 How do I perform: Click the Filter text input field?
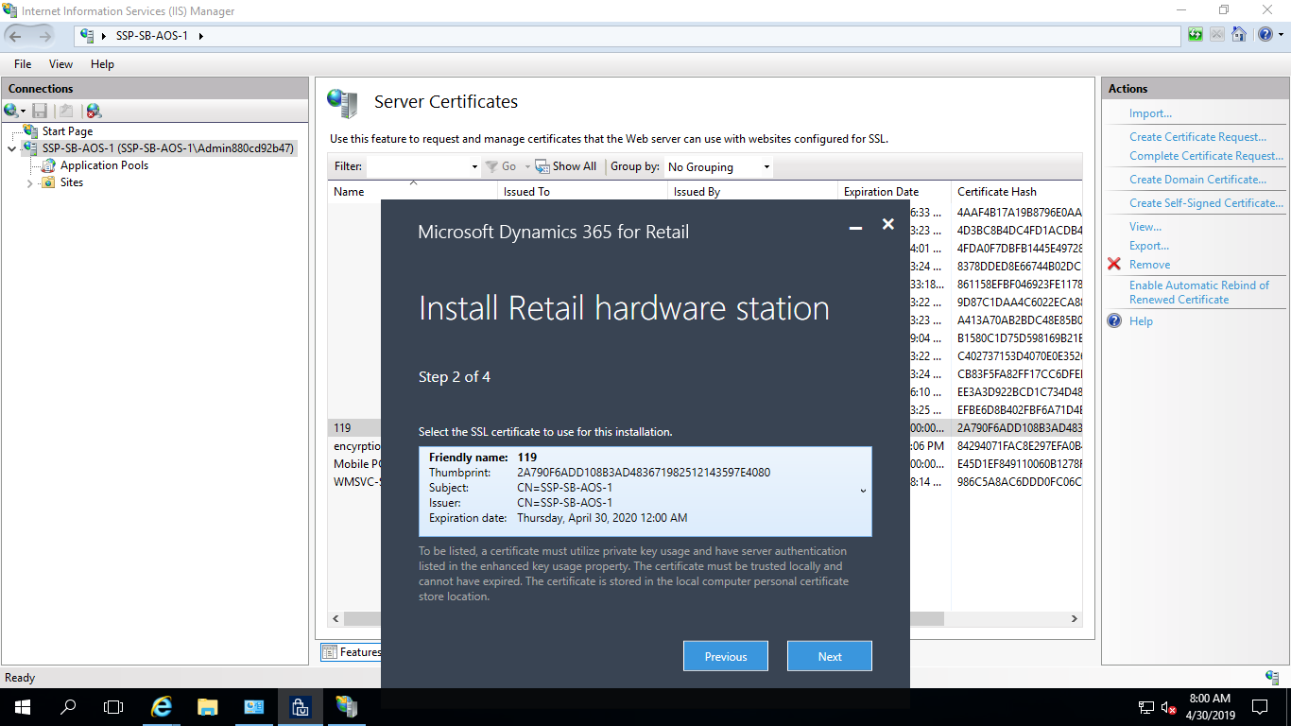point(417,166)
